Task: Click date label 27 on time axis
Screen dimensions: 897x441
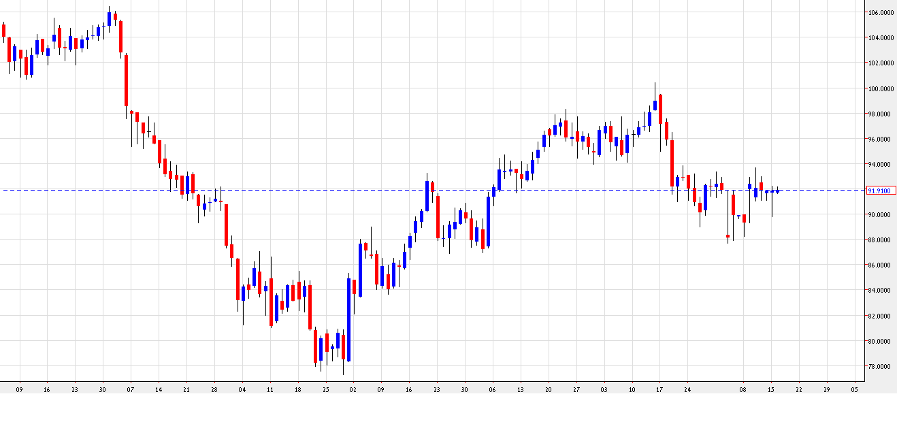Action: (576, 390)
